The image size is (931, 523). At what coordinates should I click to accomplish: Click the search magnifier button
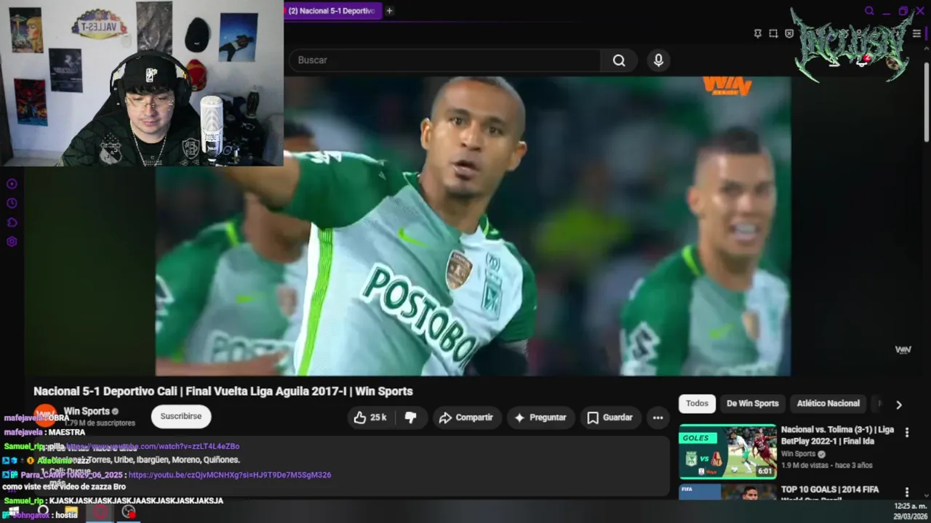point(619,60)
